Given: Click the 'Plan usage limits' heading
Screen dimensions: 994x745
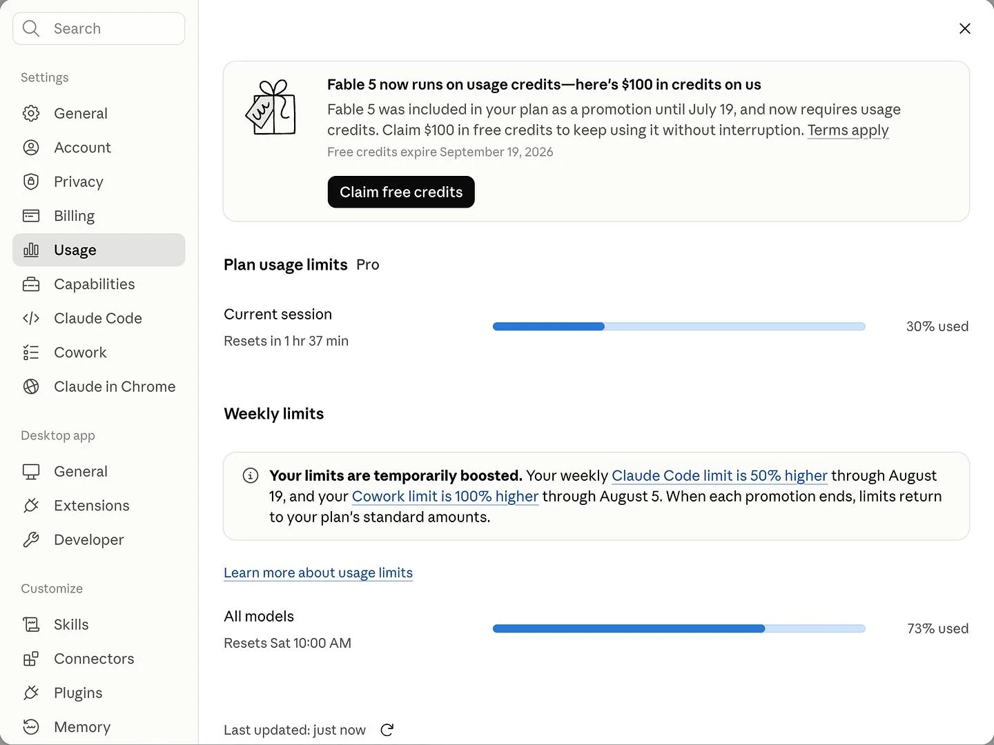Looking at the screenshot, I should tap(286, 265).
